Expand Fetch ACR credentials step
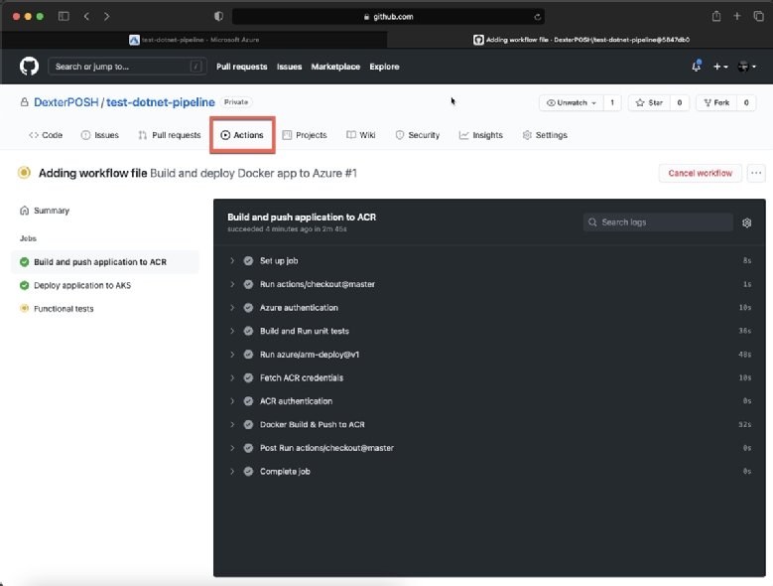The image size is (773, 586). [489, 377]
